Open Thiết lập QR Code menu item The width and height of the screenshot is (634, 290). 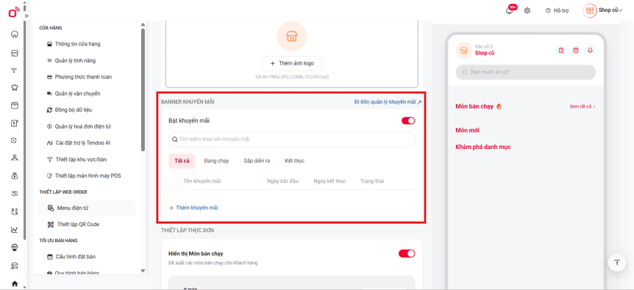78,224
